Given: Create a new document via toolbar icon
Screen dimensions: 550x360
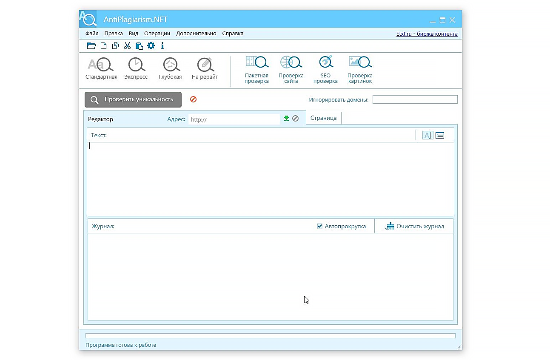Looking at the screenshot, I should 103,46.
